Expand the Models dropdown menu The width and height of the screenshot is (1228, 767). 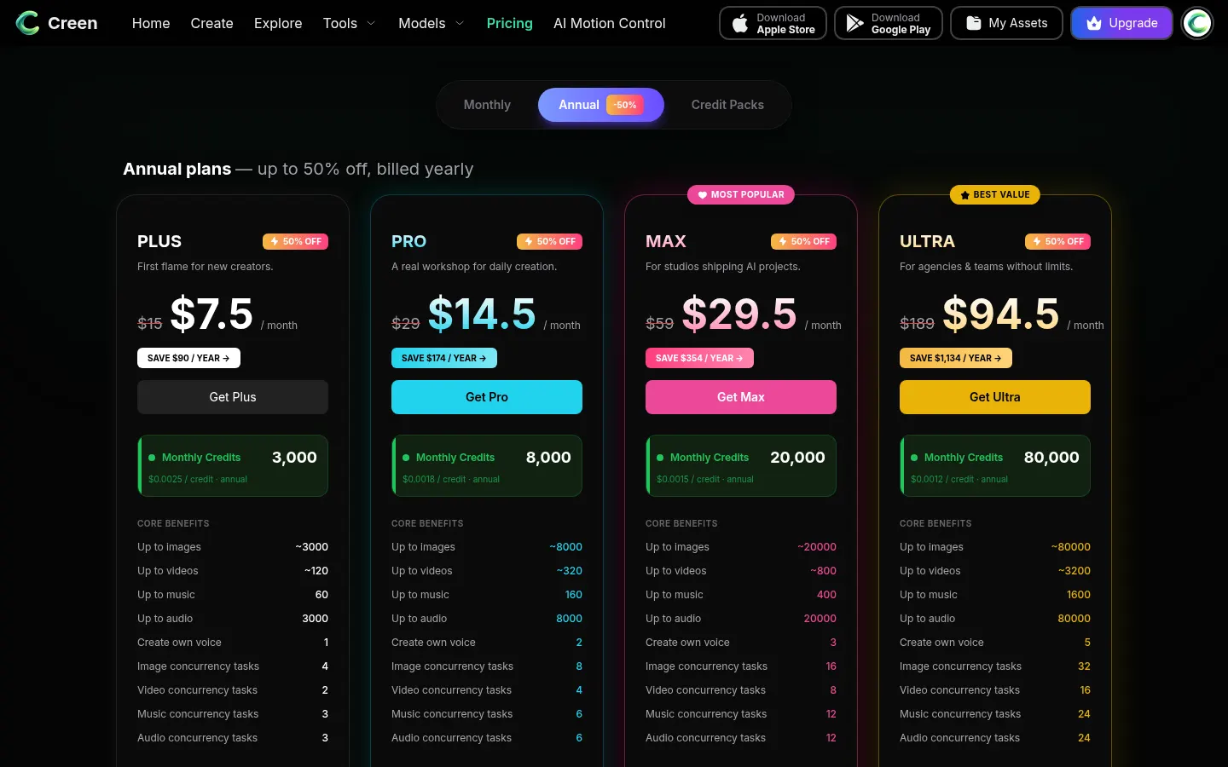pyautogui.click(x=431, y=23)
